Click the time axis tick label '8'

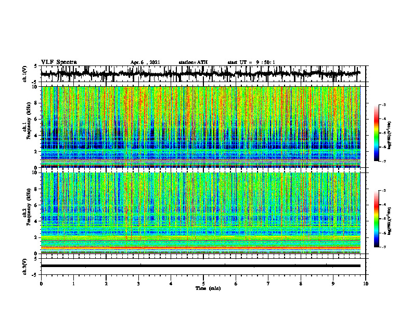(301, 284)
